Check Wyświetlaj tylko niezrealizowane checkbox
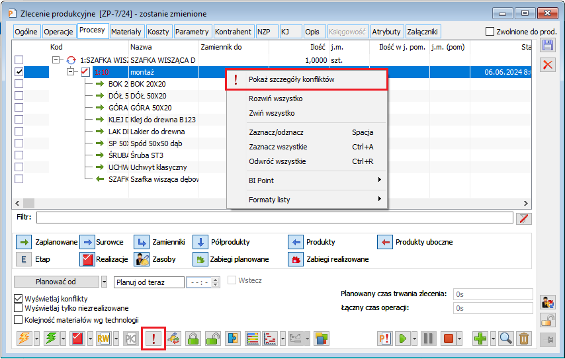This screenshot has width=565, height=359. coord(18,308)
